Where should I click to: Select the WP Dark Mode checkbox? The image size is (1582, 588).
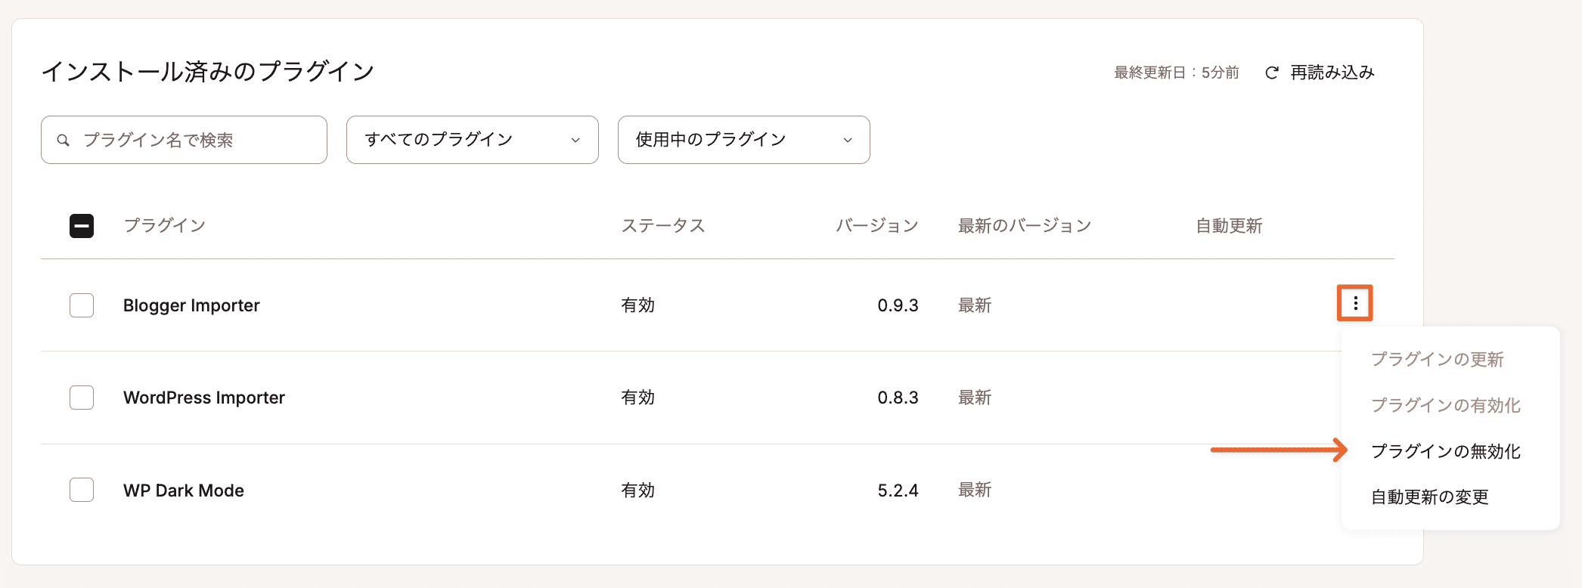pos(81,490)
